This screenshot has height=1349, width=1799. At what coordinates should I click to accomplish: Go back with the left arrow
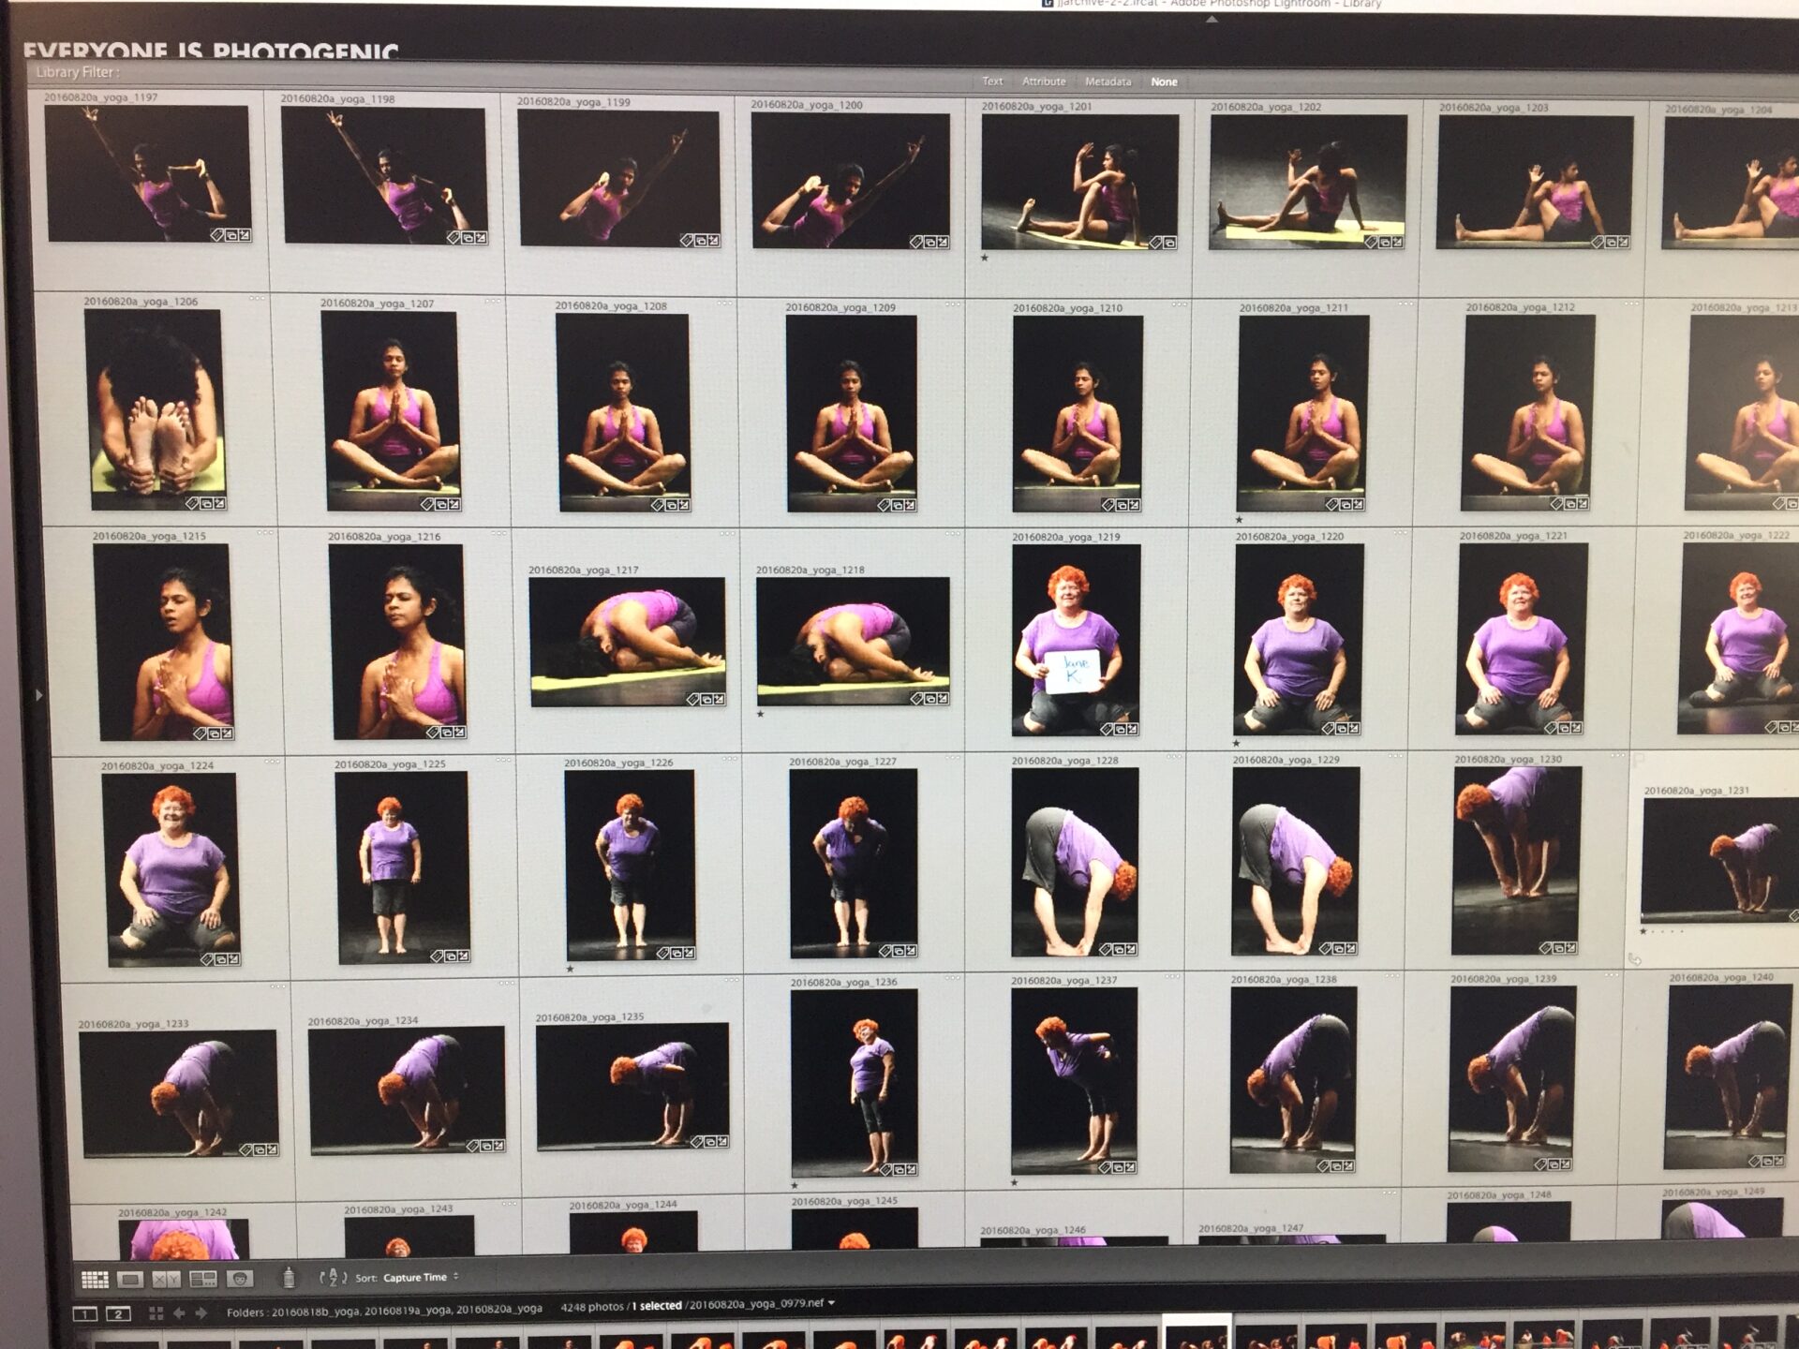tap(179, 1313)
